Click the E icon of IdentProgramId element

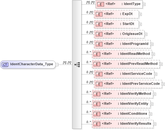(x=99, y=44)
